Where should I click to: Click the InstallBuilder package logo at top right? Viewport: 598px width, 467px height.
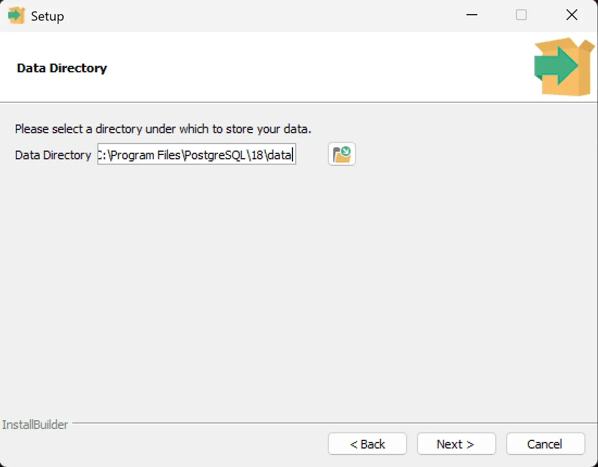[563, 65]
